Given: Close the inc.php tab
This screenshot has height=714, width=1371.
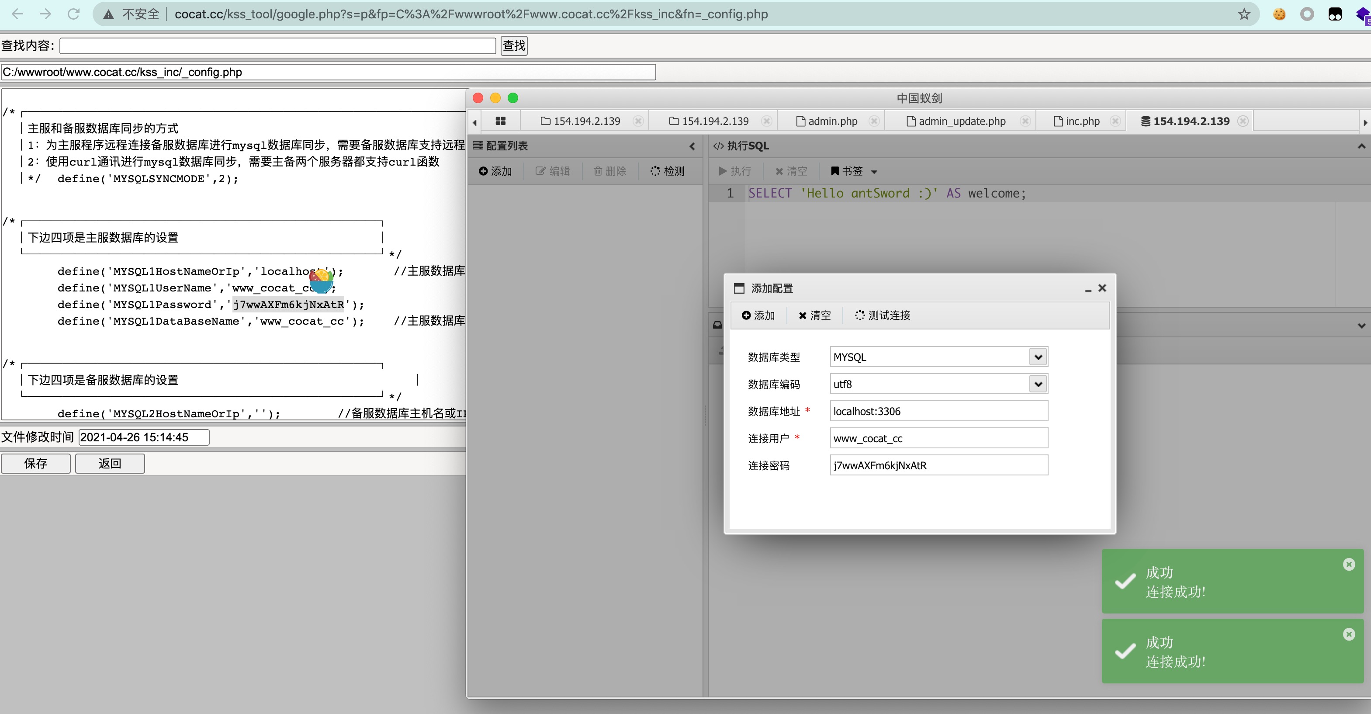Looking at the screenshot, I should pos(1115,121).
